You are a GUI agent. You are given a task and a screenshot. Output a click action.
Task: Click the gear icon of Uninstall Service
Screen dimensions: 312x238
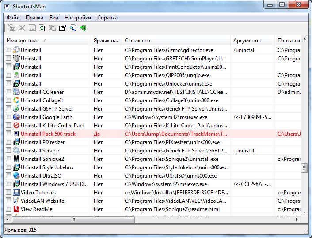point(16,150)
